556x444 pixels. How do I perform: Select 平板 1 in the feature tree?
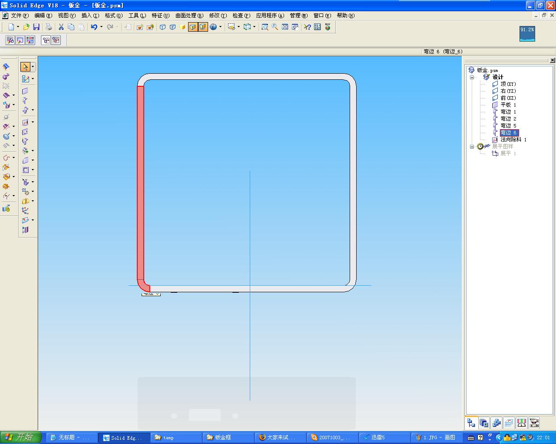pyautogui.click(x=508, y=105)
